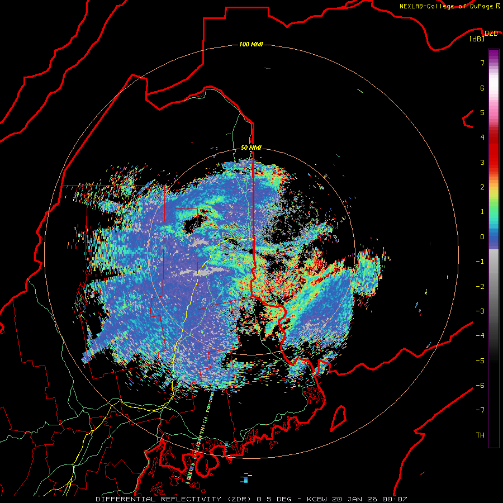Screen dimensions: 503x503
Task: Click the -6 value on the dB scale
Action: [480, 386]
